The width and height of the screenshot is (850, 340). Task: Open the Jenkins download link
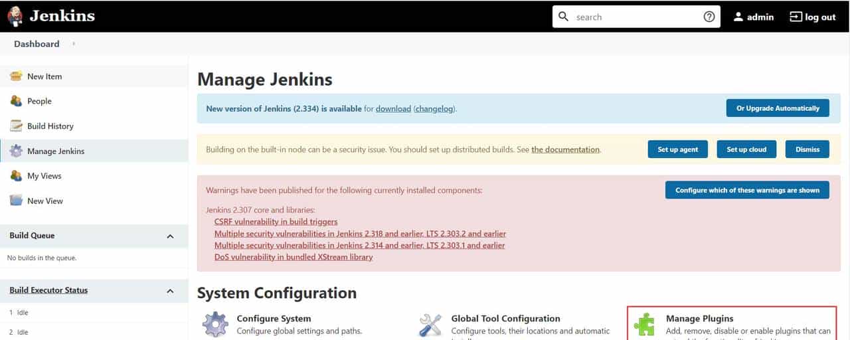393,108
